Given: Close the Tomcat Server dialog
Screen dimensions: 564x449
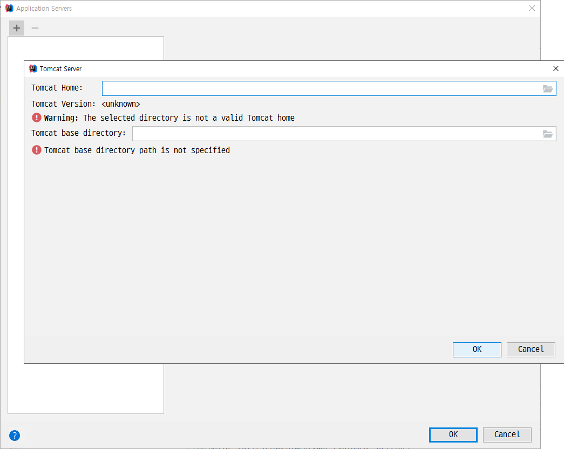Looking at the screenshot, I should click(556, 68).
